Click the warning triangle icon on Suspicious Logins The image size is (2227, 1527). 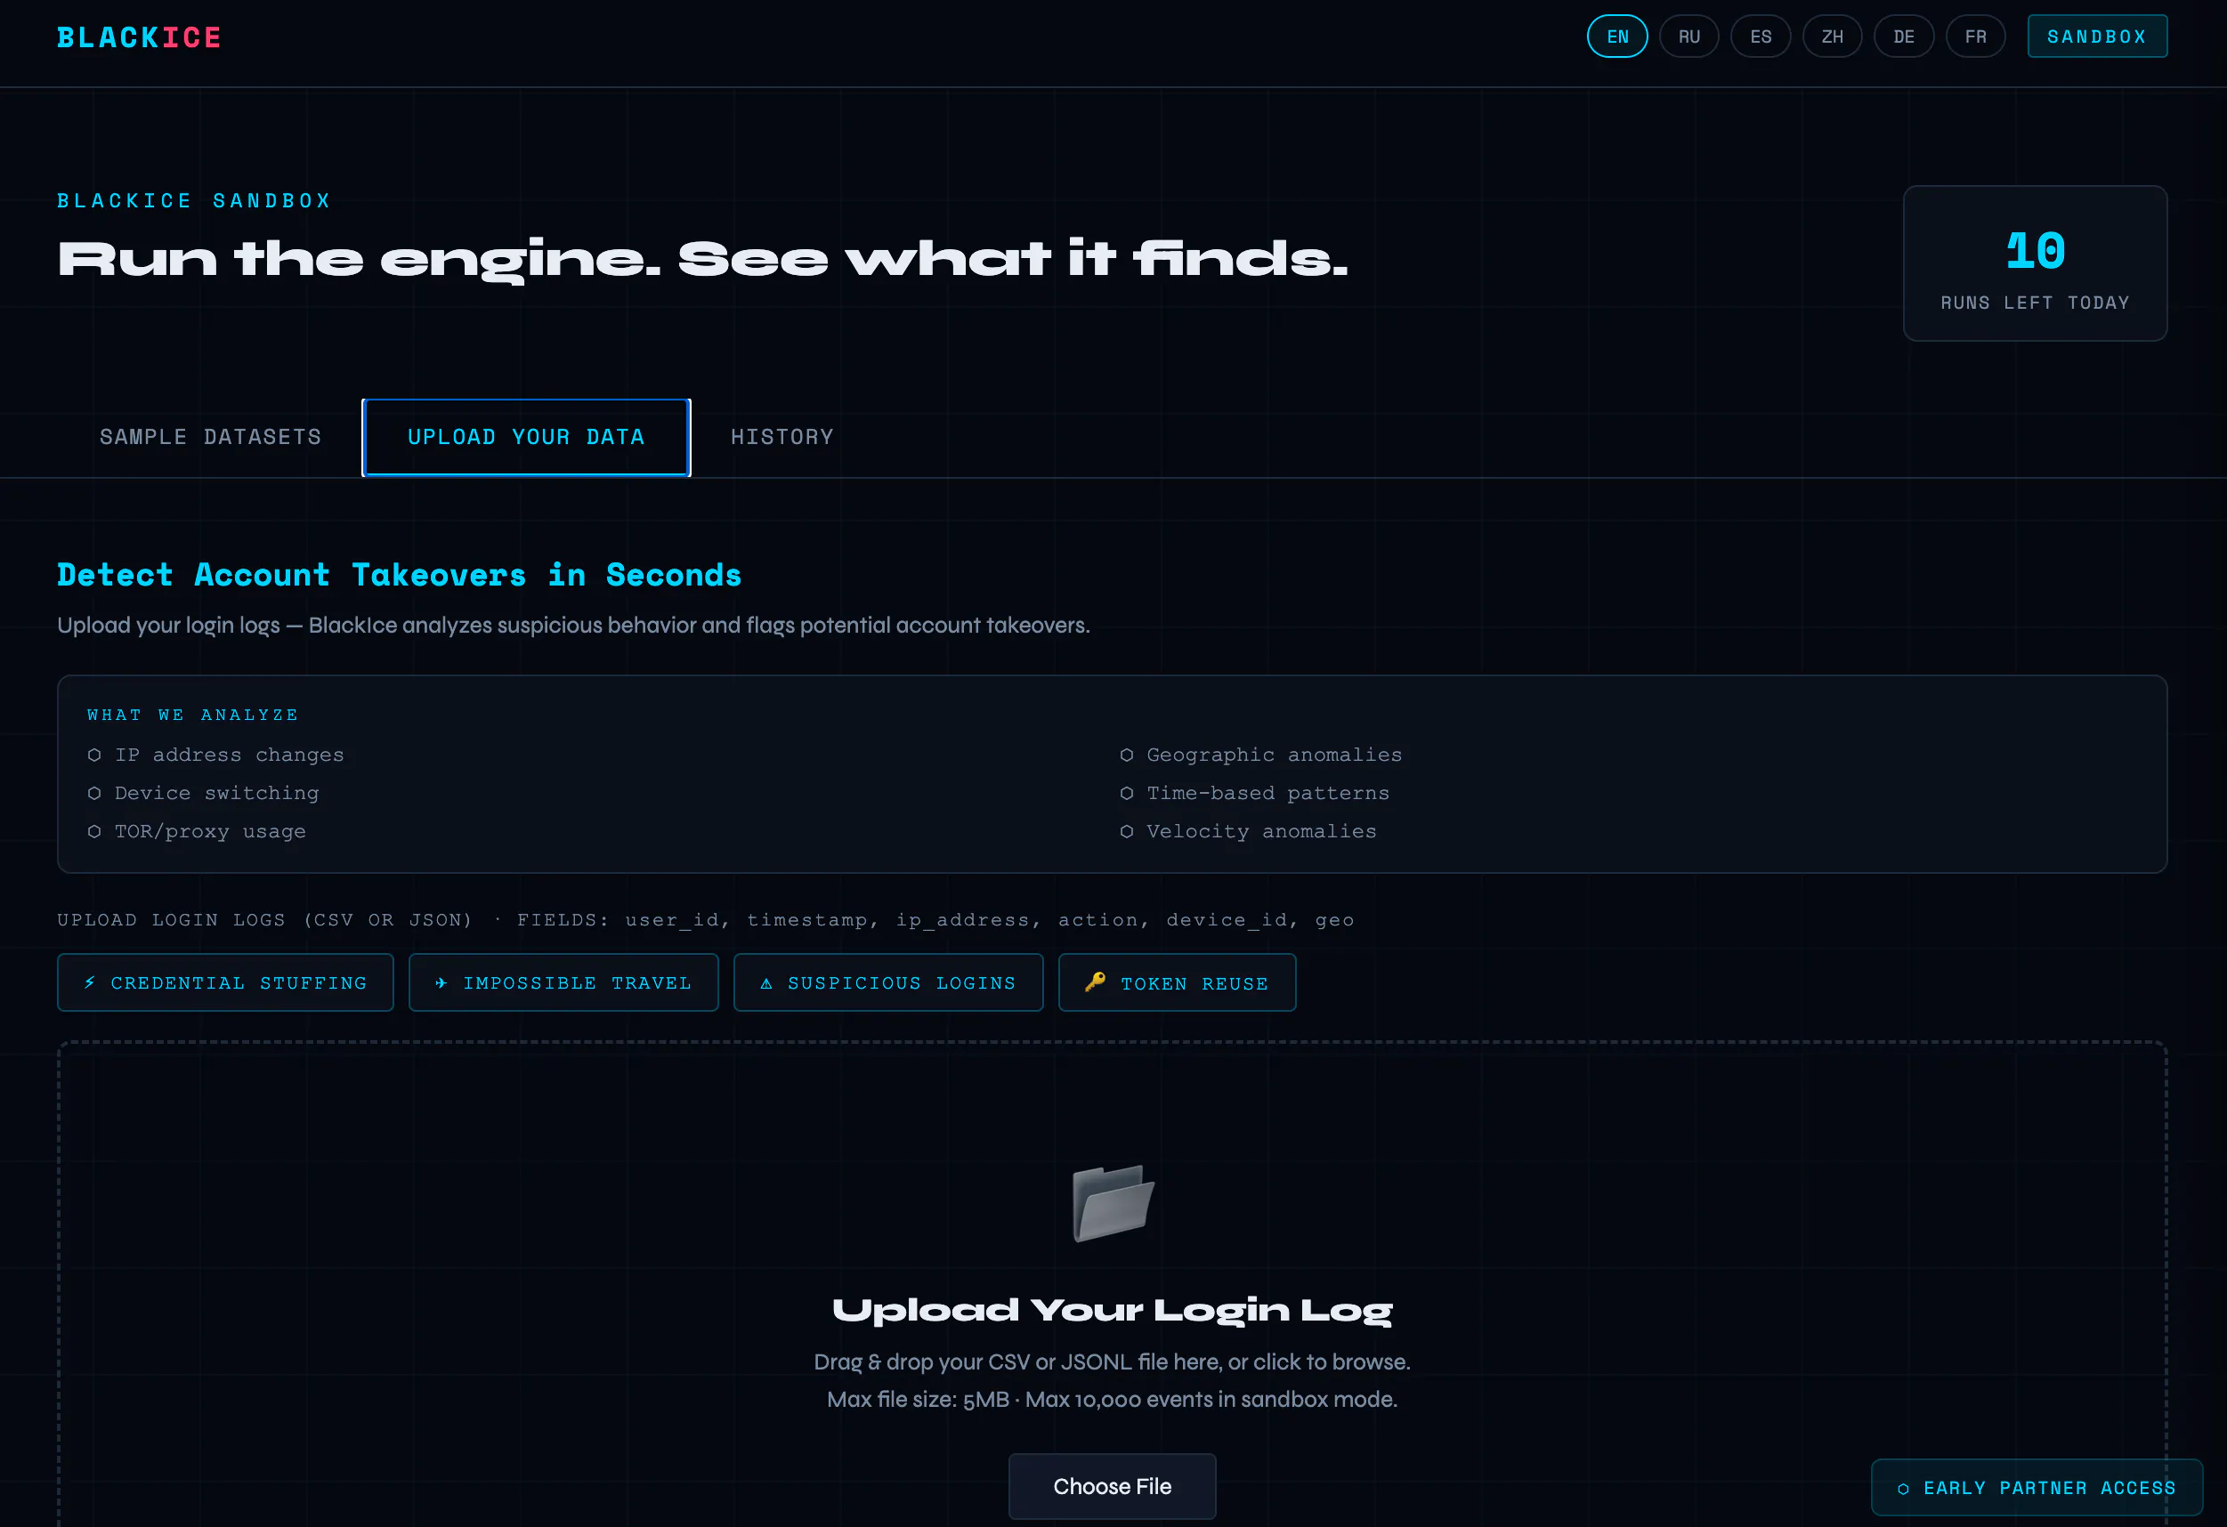[x=765, y=983]
